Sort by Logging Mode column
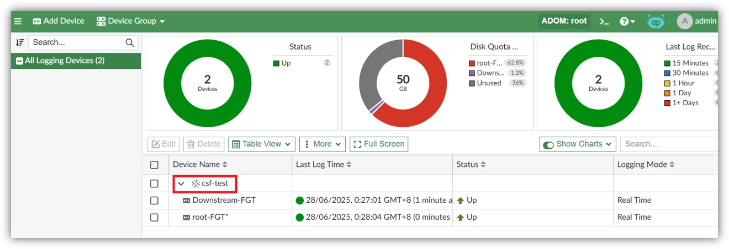The width and height of the screenshot is (729, 249). [646, 165]
